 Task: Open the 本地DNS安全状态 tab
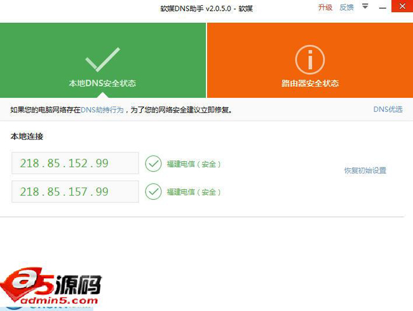(x=103, y=60)
